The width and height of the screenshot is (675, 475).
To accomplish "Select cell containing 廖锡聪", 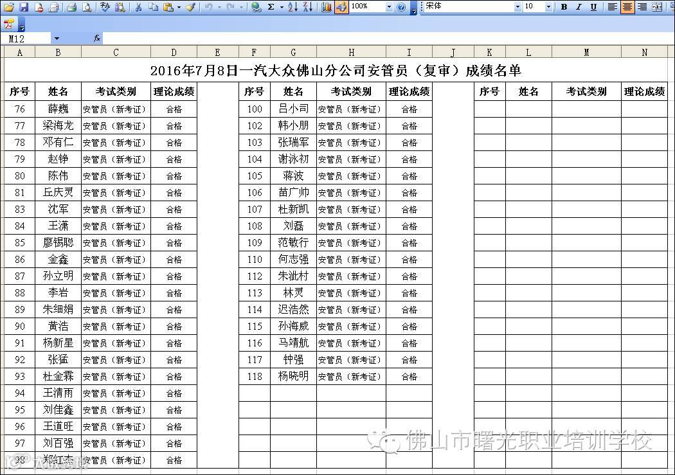I will pyautogui.click(x=58, y=243).
